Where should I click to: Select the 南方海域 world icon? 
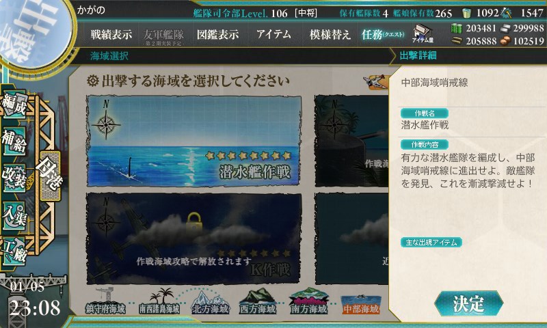pos(309,302)
